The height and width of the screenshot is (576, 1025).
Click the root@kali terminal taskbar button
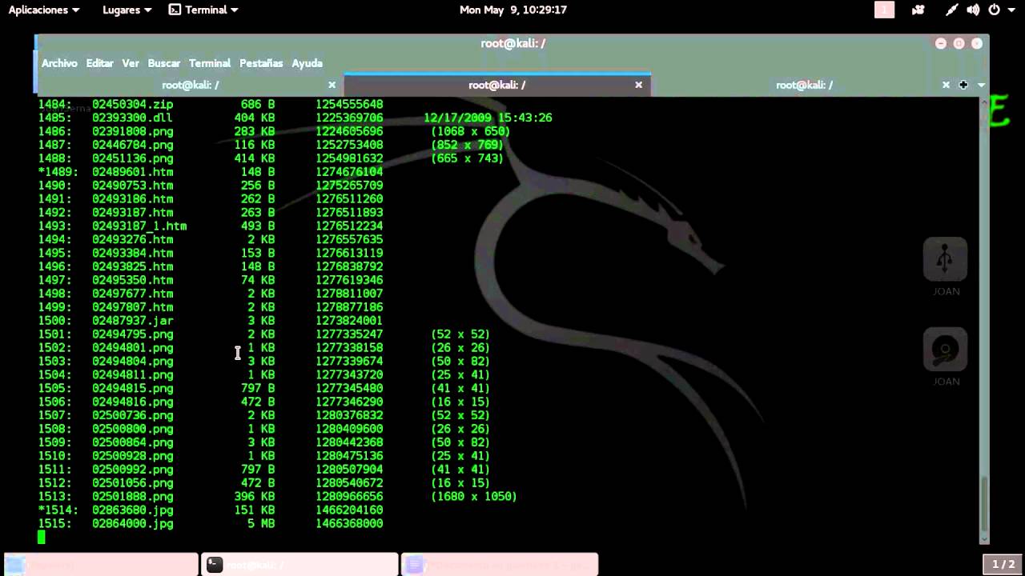(x=299, y=565)
